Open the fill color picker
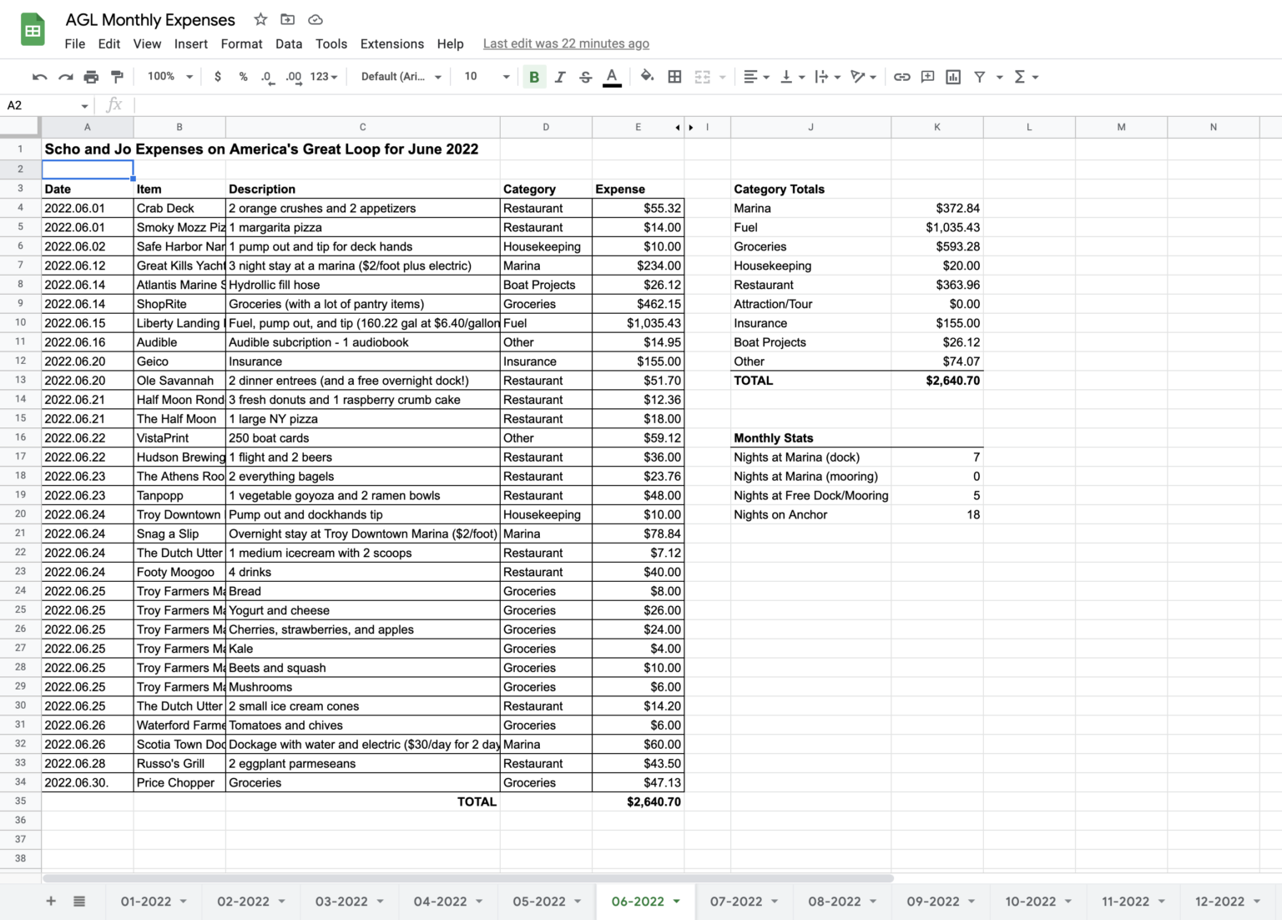Viewport: 1282px width, 920px height. click(647, 77)
